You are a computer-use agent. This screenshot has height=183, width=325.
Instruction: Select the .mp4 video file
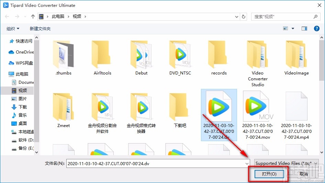296,115
